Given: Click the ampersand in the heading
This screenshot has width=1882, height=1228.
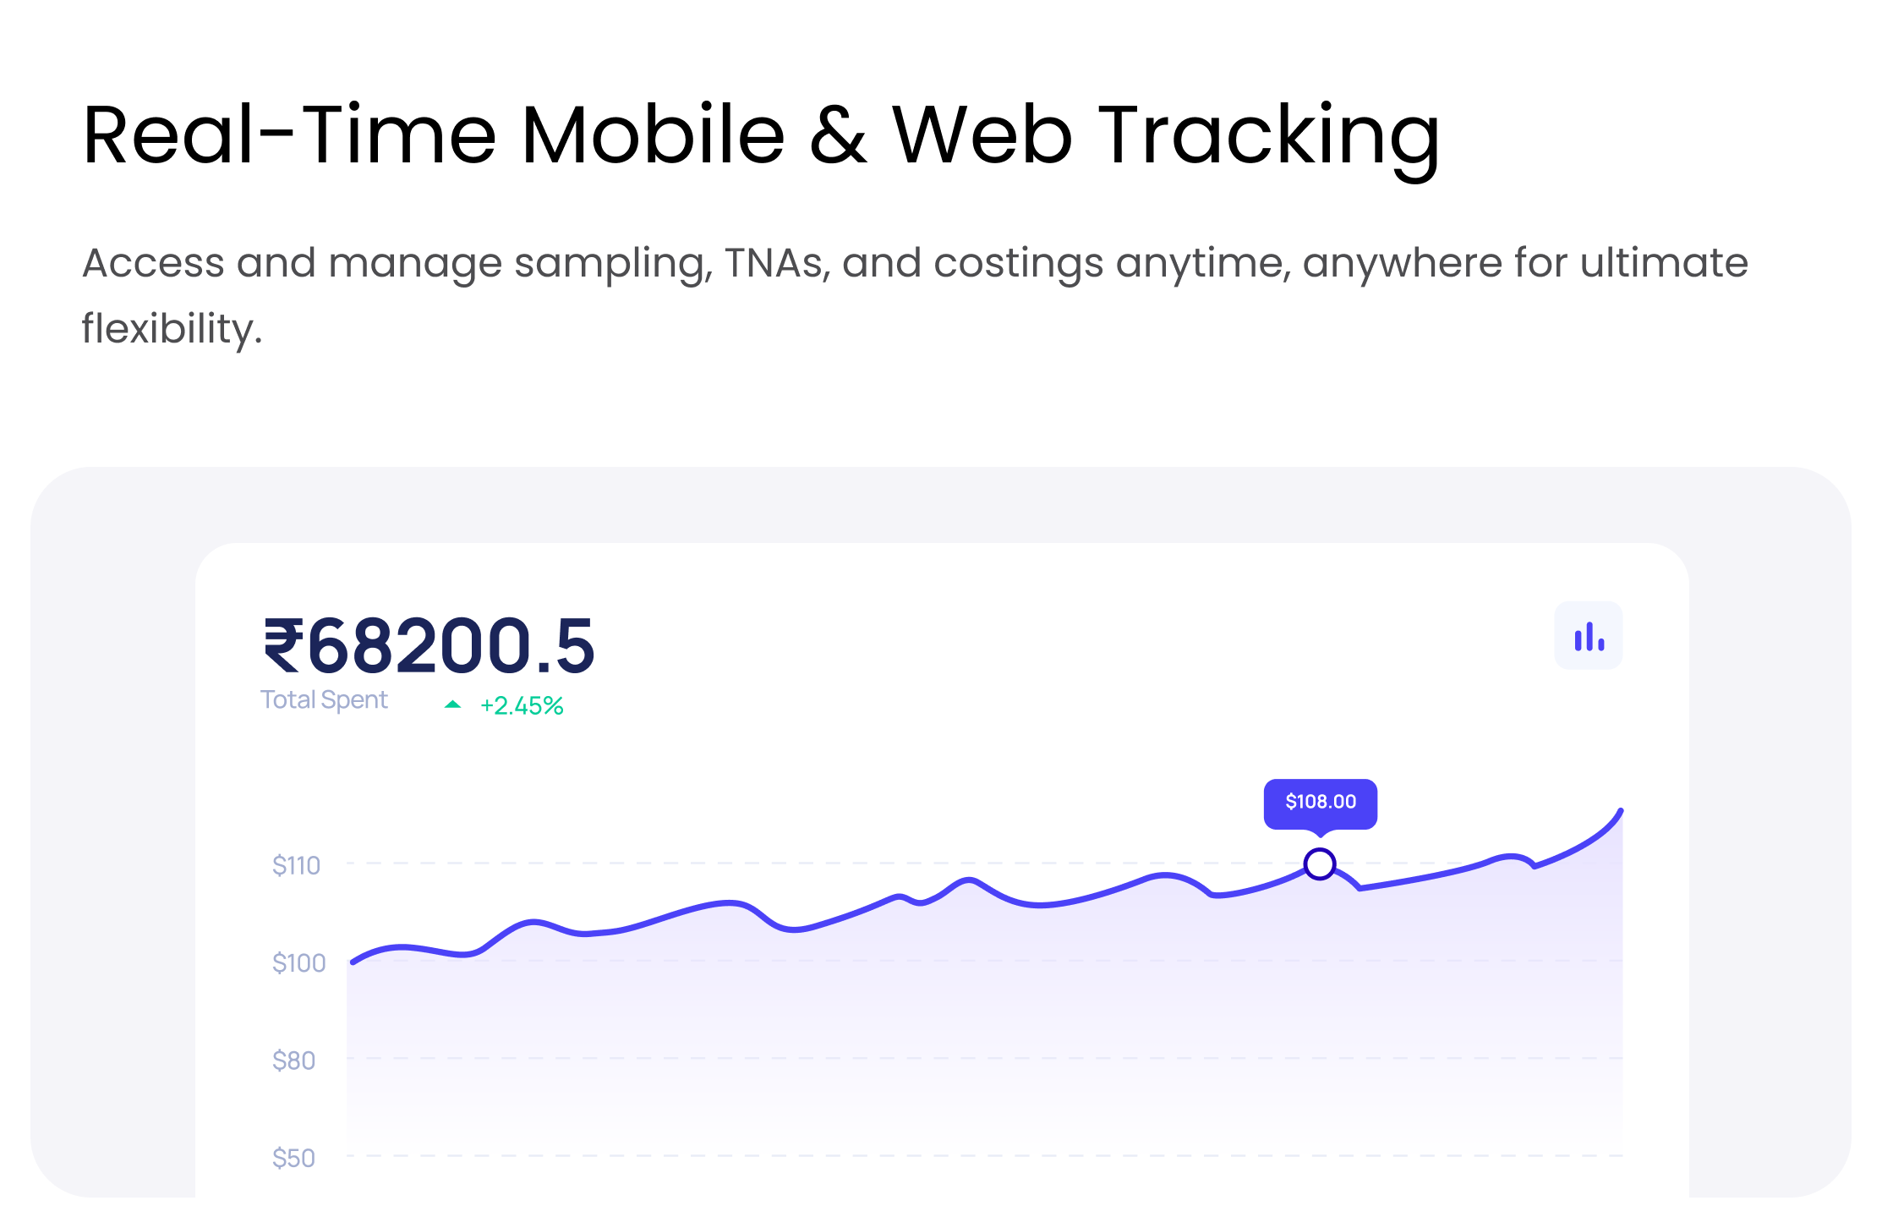Looking at the screenshot, I should [838, 135].
